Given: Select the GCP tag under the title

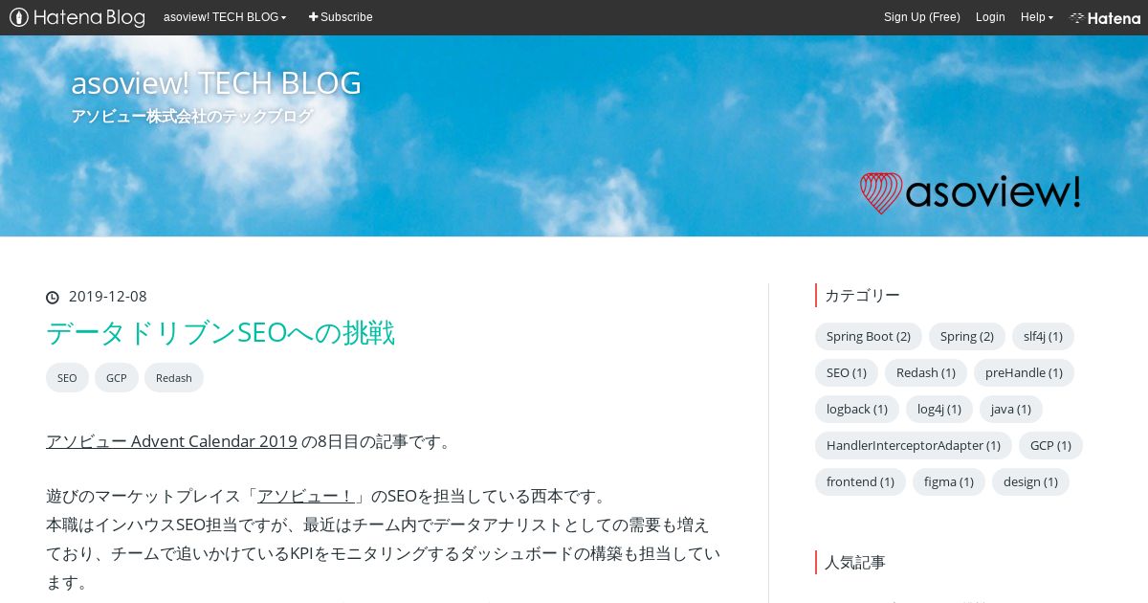Looking at the screenshot, I should (x=117, y=378).
